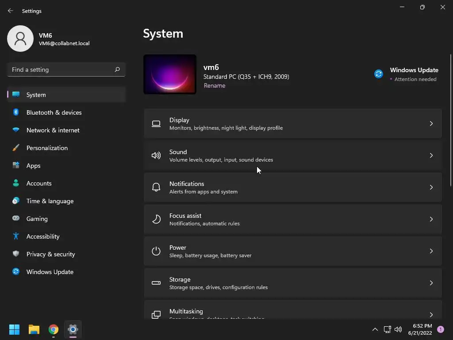This screenshot has height=340, width=453.
Task: Click the Sound speaker icon in list
Action: click(156, 155)
